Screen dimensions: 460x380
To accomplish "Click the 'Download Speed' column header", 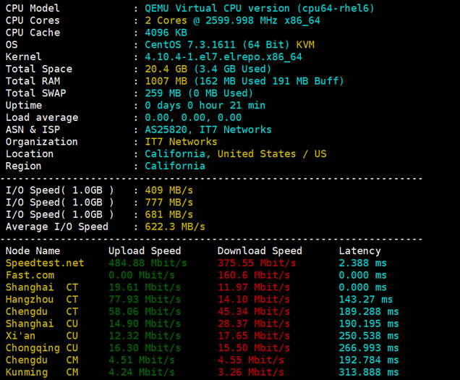I will pos(260,250).
